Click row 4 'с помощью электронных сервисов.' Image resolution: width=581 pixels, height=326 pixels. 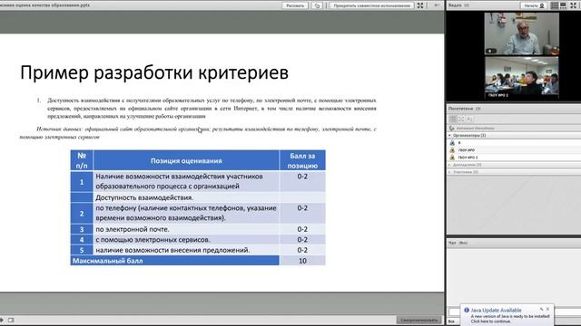(x=153, y=239)
